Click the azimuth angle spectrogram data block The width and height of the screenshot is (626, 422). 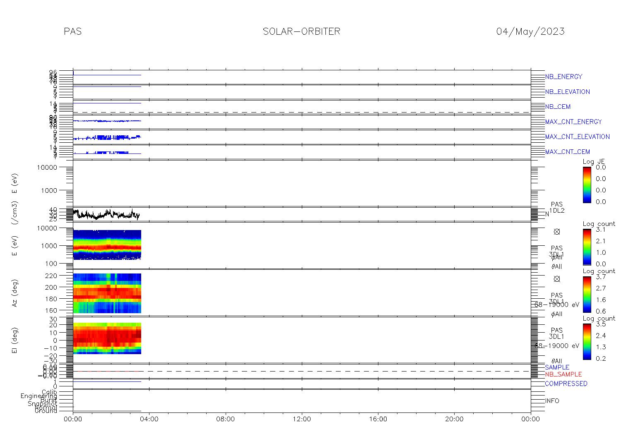click(x=107, y=293)
